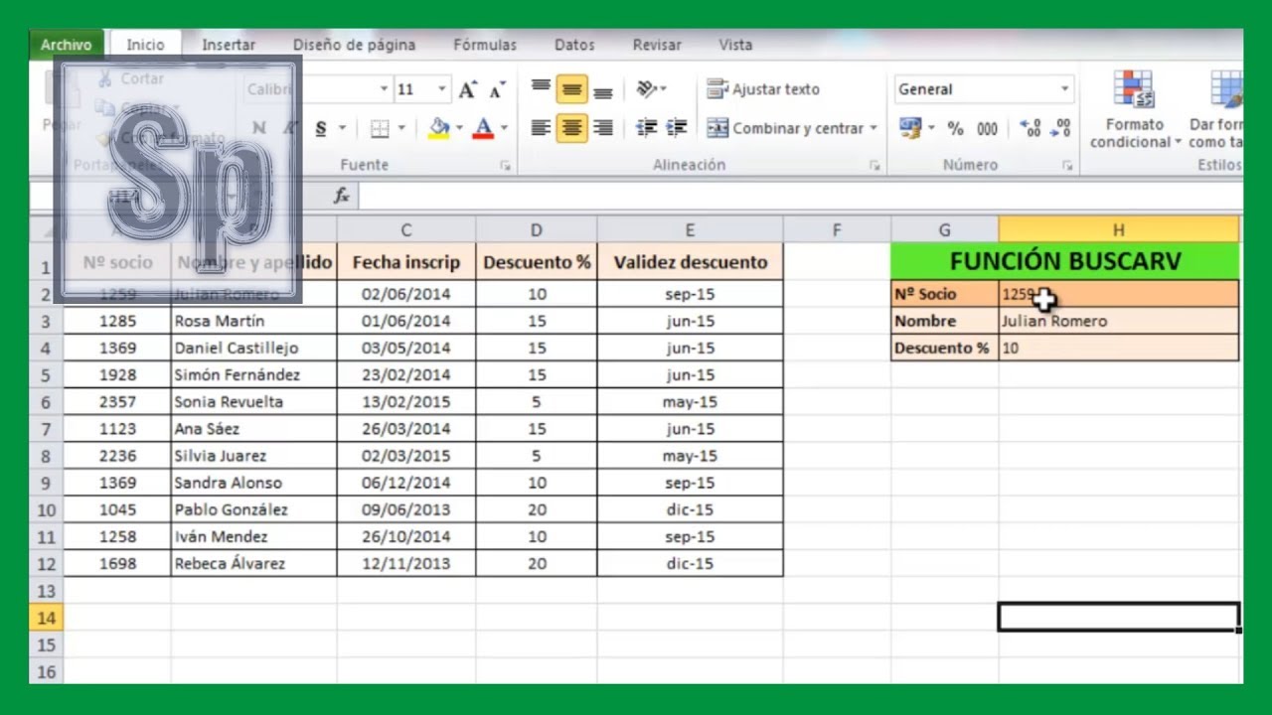The height and width of the screenshot is (715, 1272).
Task: Increase the cell indent
Action: pyautogui.click(x=677, y=128)
